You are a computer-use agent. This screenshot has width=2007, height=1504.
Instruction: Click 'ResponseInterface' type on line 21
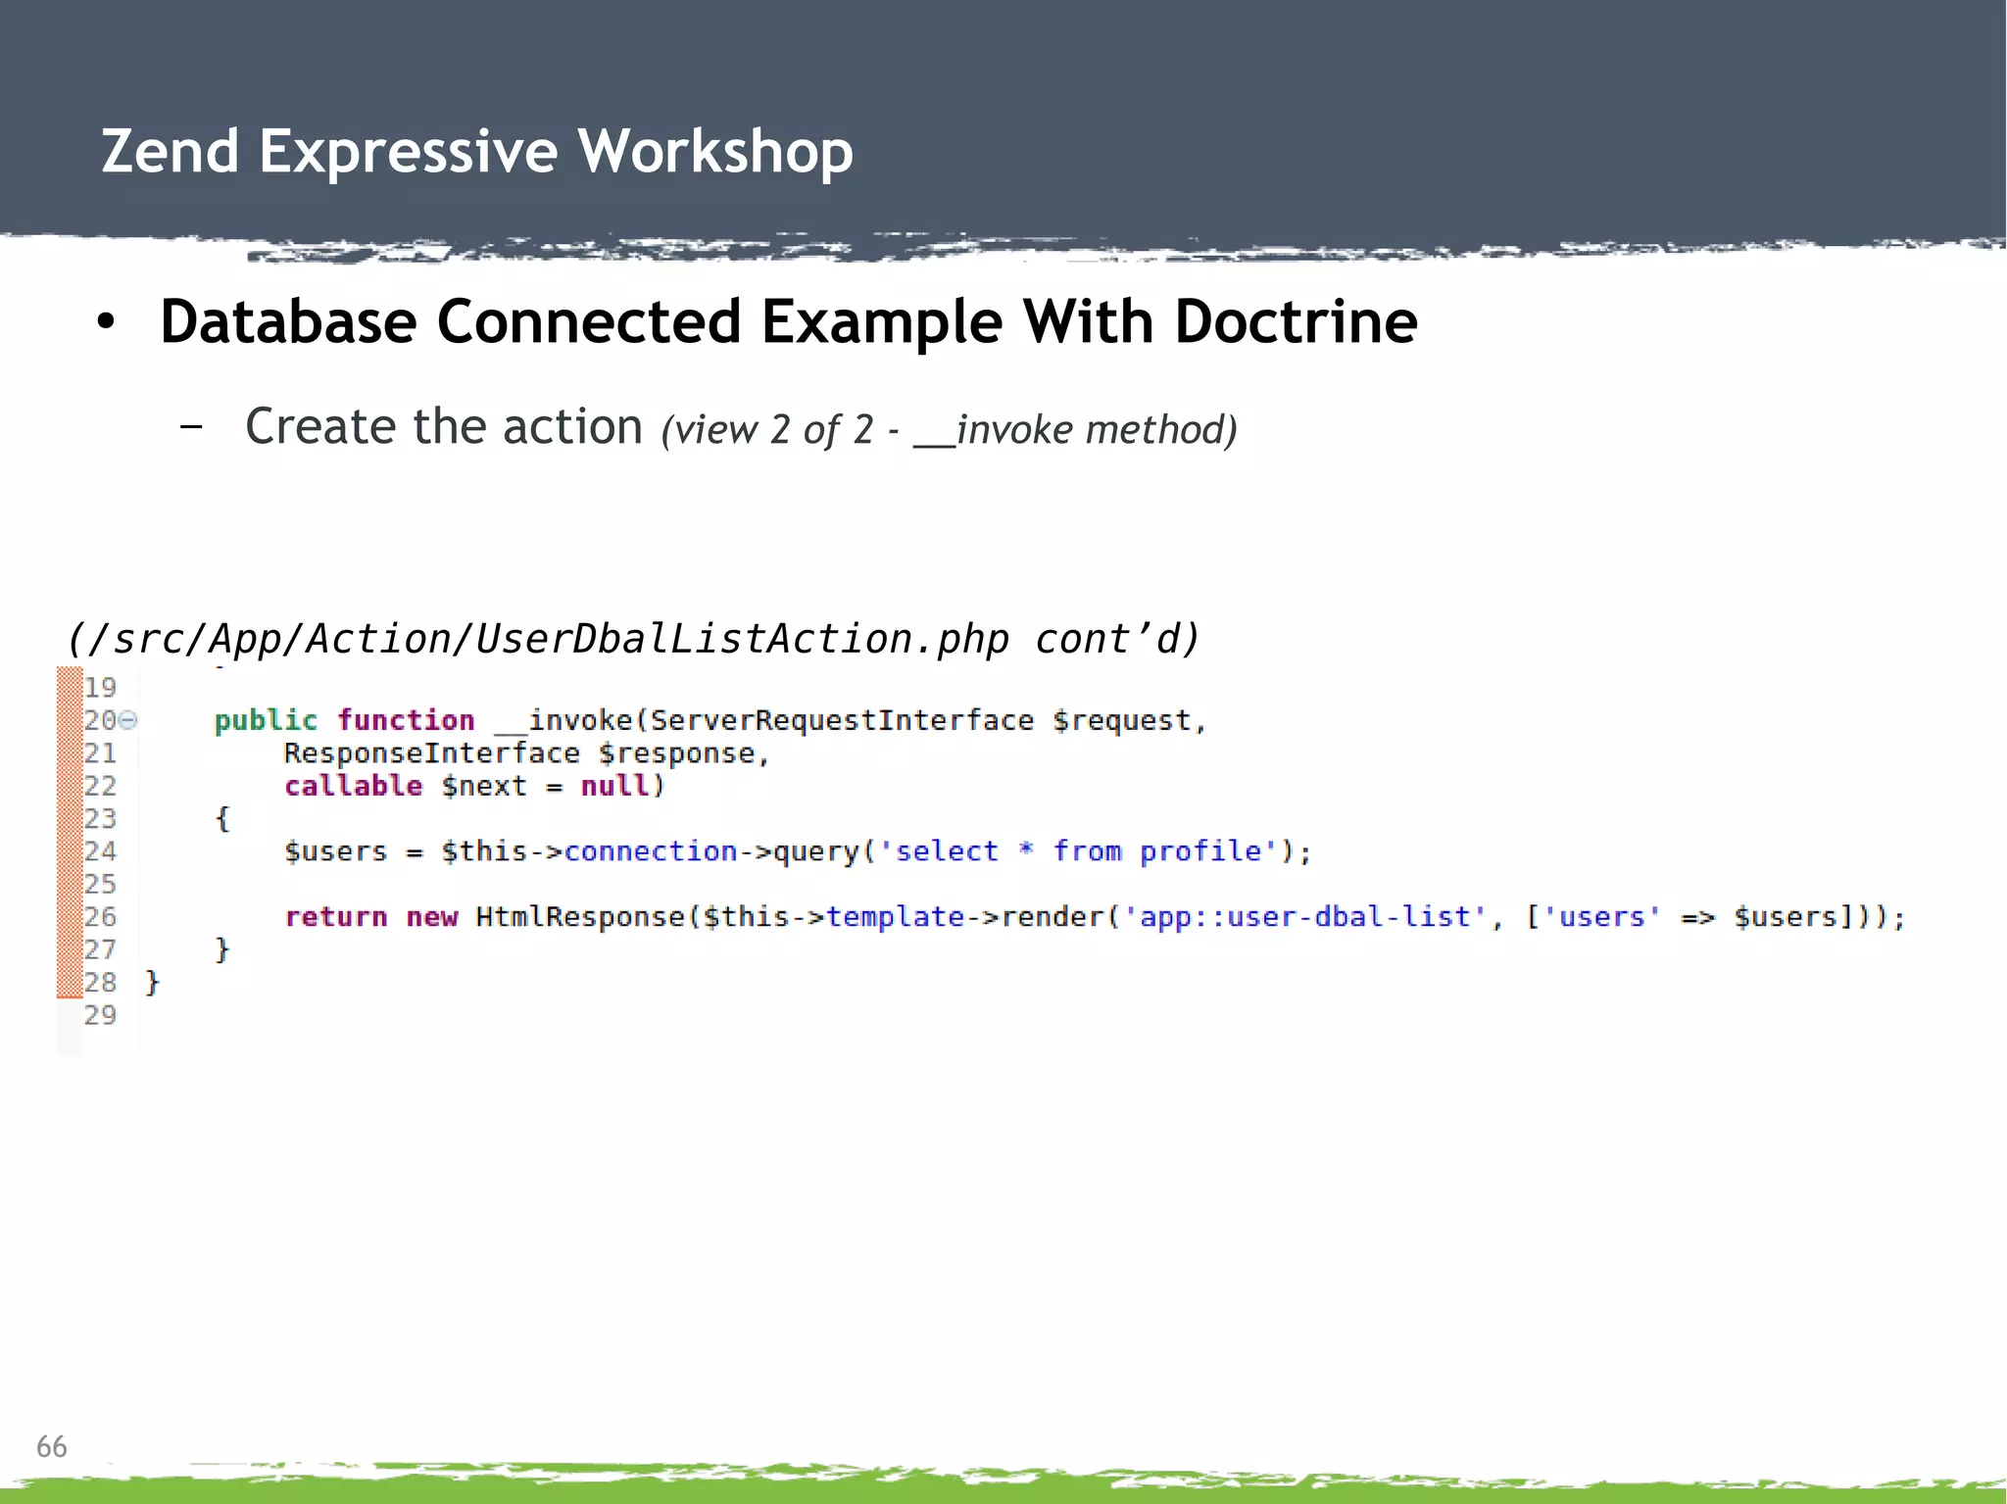[431, 753]
